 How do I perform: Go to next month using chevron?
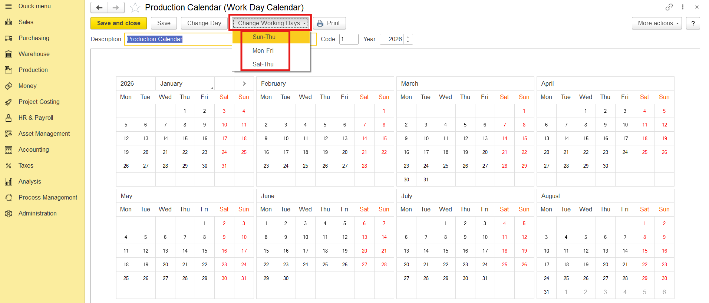(244, 83)
